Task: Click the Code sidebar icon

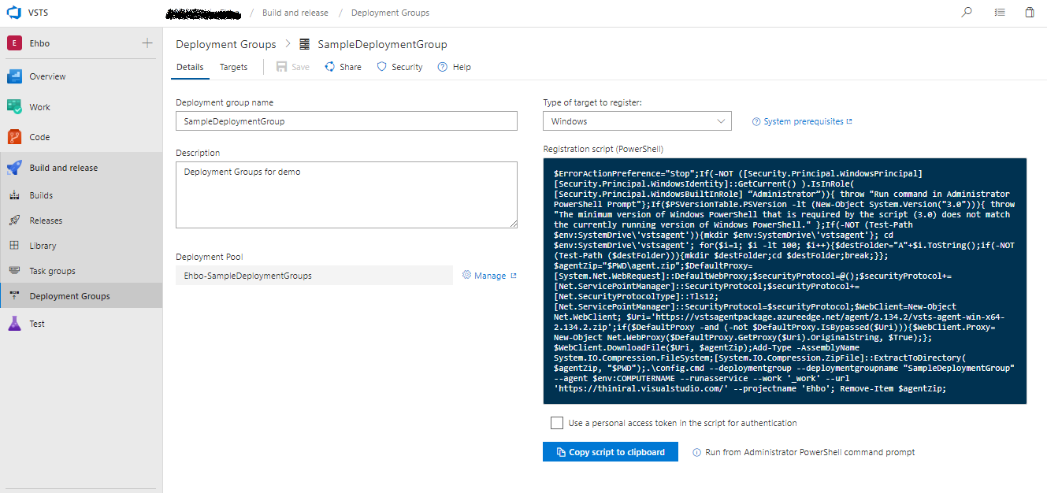Action: [x=14, y=137]
